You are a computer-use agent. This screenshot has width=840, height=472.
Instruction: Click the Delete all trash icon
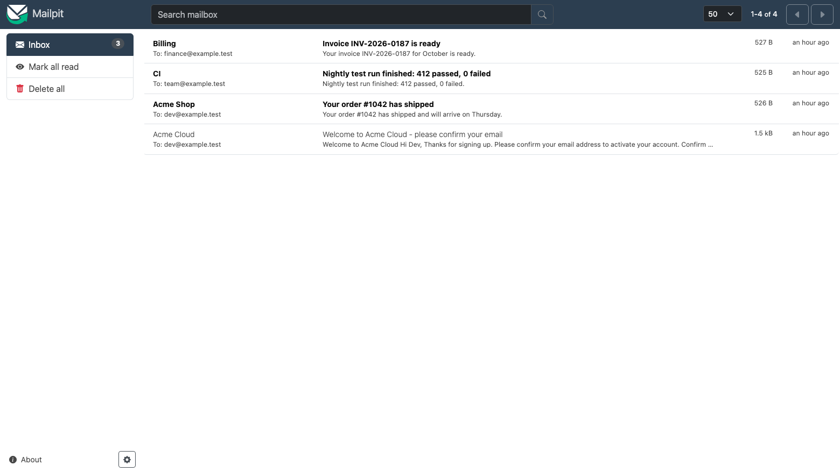[x=20, y=89]
